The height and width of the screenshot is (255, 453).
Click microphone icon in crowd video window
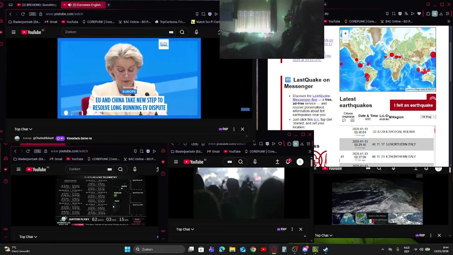(255, 162)
